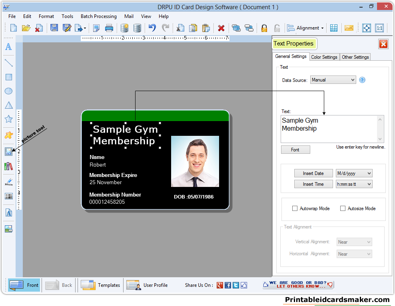395x306 pixels.
Task: Create a new document from the toolbar
Action: point(14,28)
